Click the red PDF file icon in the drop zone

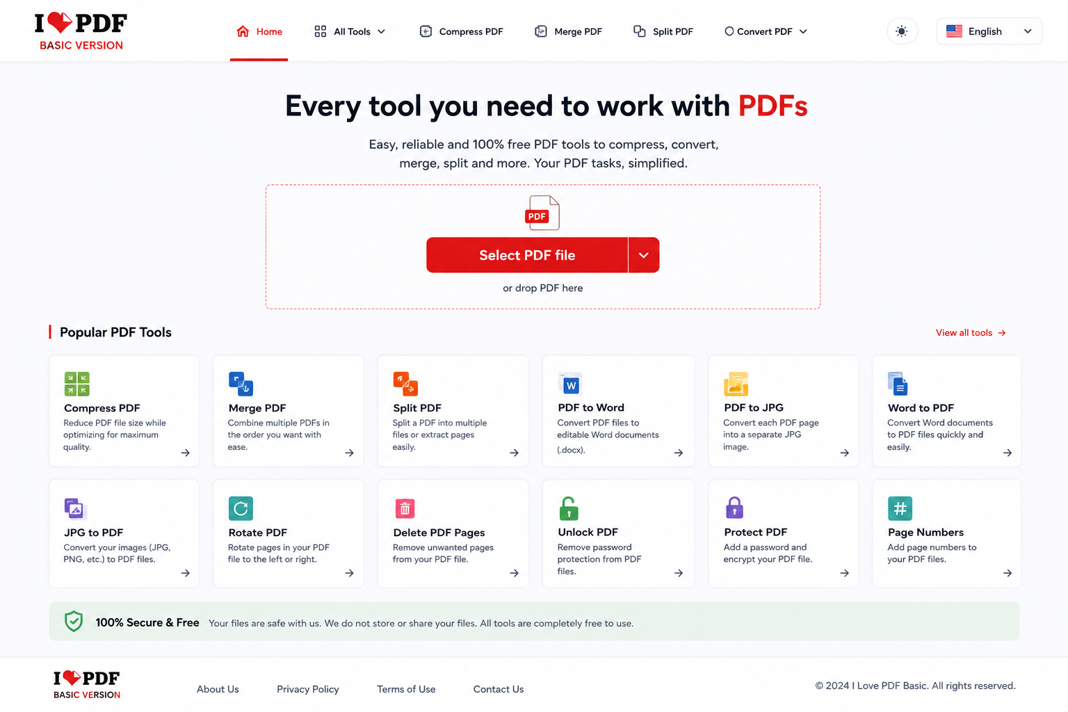542,213
